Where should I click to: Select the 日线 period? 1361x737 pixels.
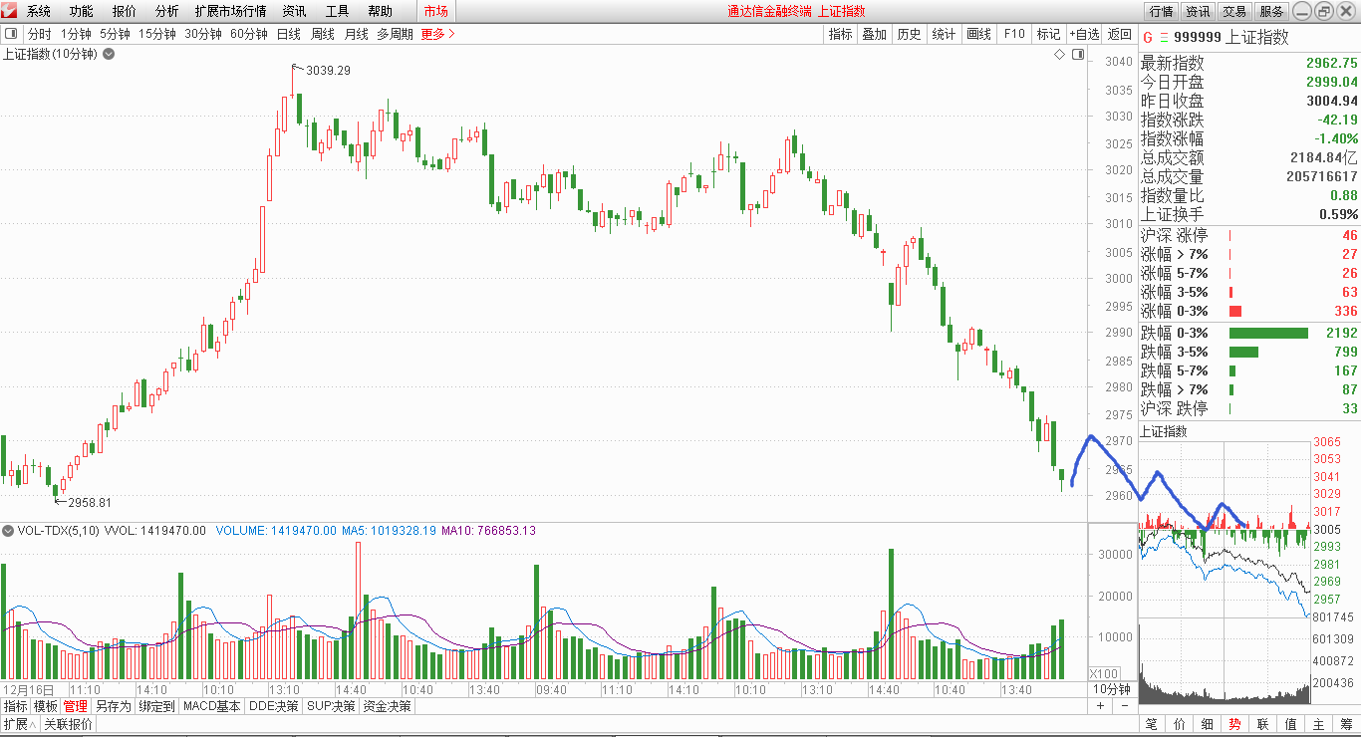pyautogui.click(x=289, y=34)
